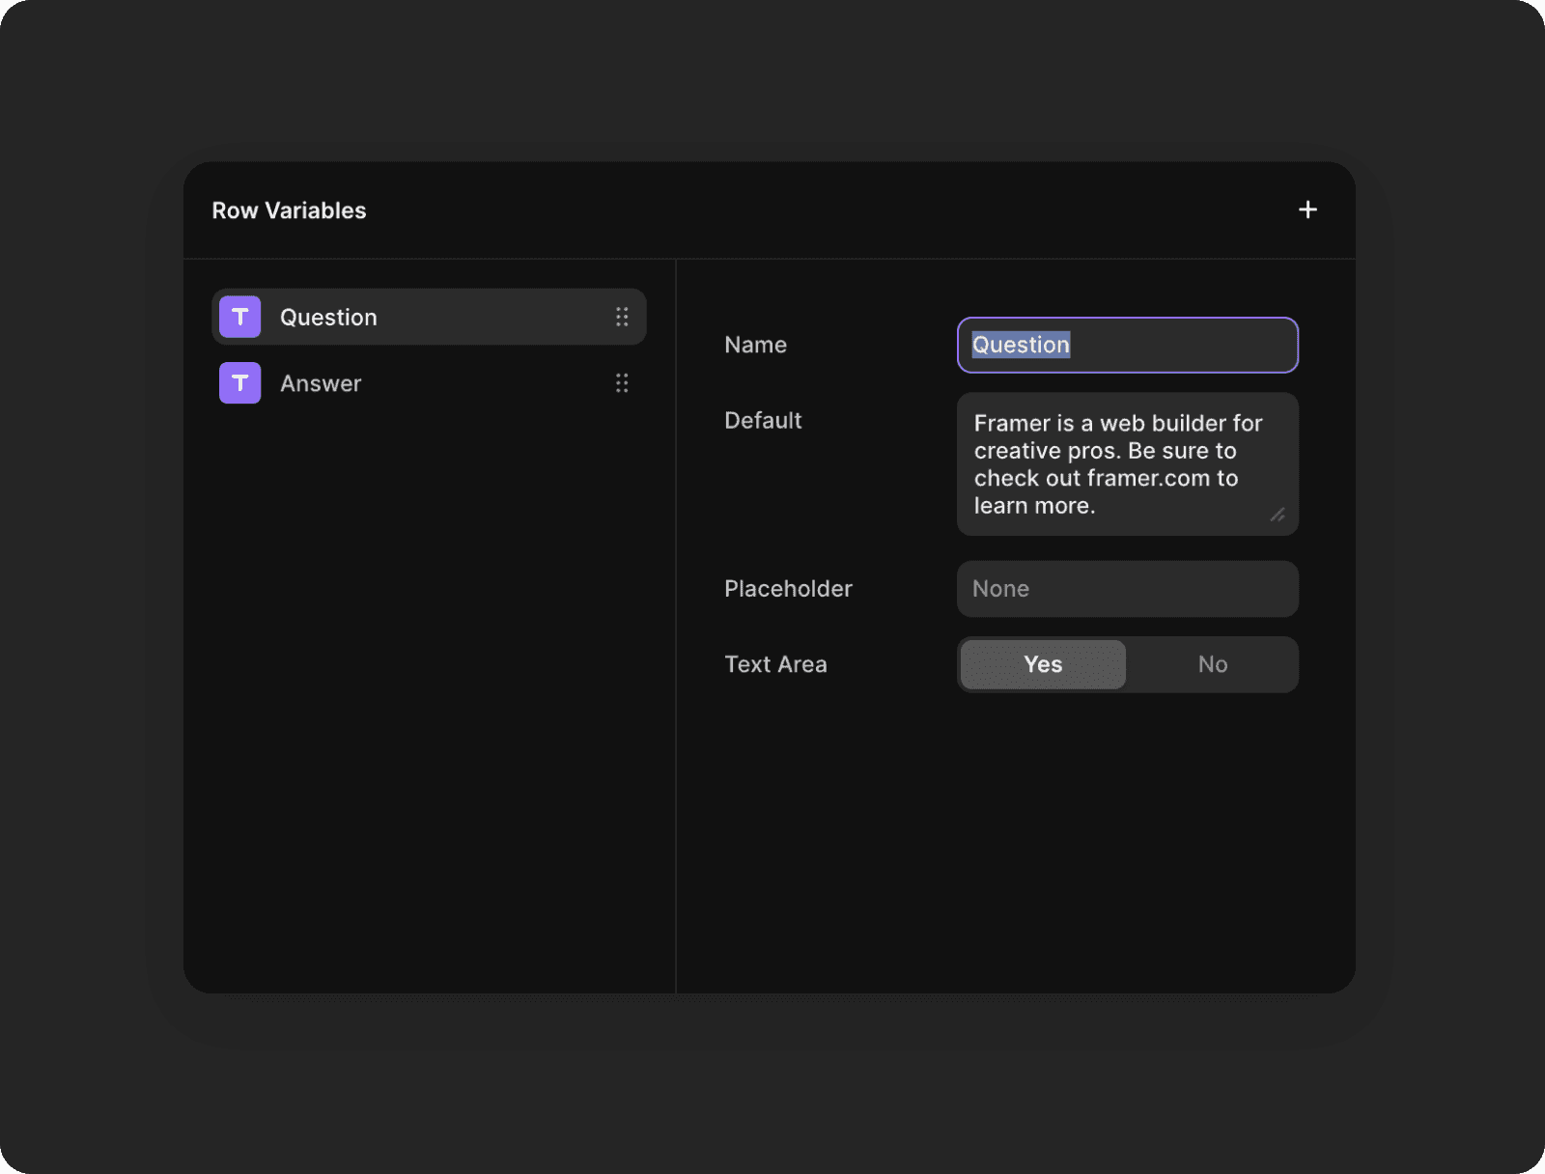Click the word framer.com in Default text
Image resolution: width=1545 pixels, height=1174 pixels.
[x=1147, y=478]
